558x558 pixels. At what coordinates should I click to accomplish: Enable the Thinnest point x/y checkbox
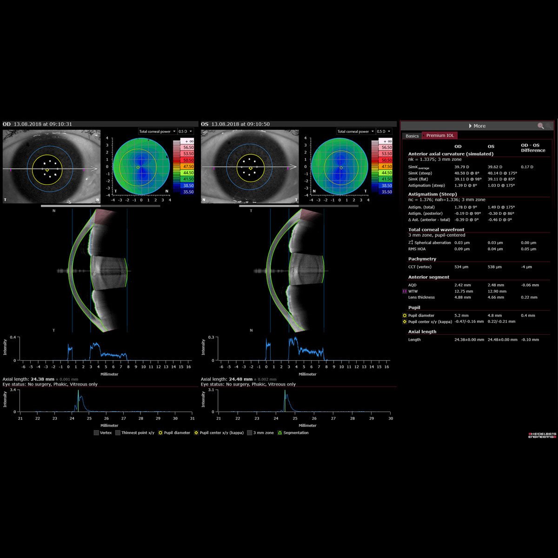pyautogui.click(x=118, y=433)
